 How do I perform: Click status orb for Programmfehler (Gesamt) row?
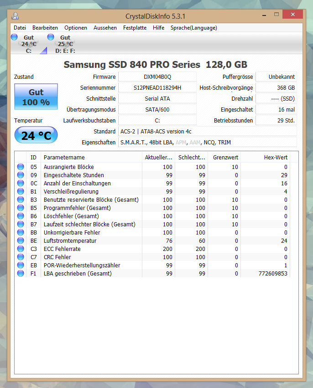(x=21, y=208)
